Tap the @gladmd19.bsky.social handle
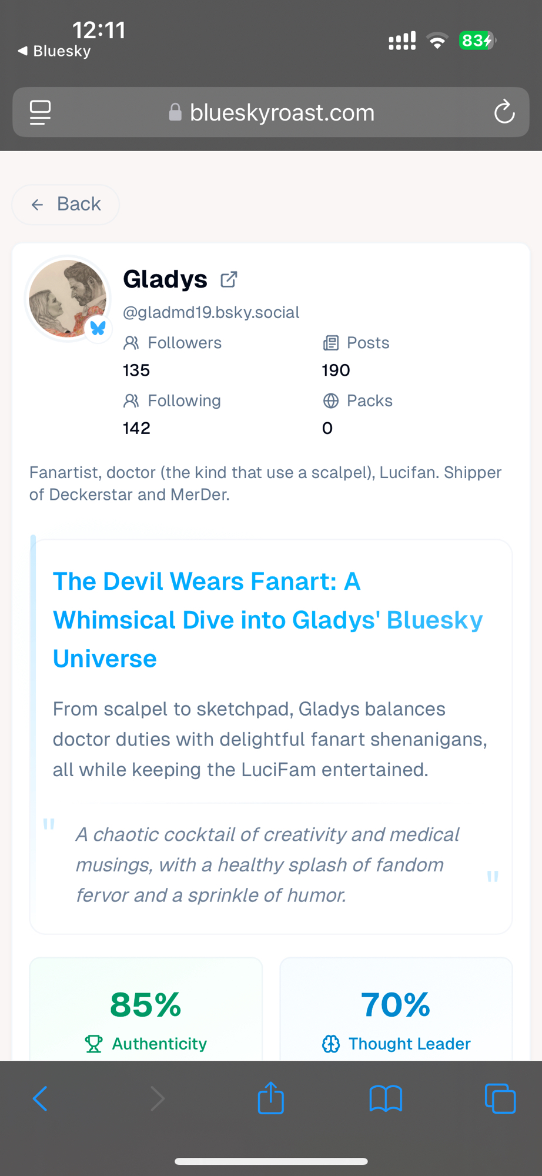This screenshot has width=542, height=1176. point(211,312)
